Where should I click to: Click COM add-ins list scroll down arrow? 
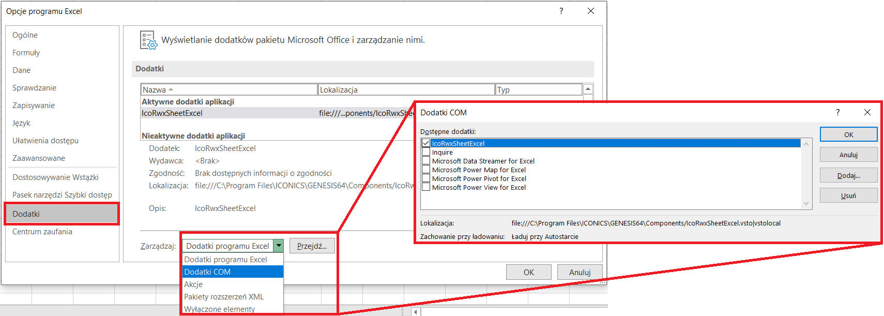pos(806,204)
